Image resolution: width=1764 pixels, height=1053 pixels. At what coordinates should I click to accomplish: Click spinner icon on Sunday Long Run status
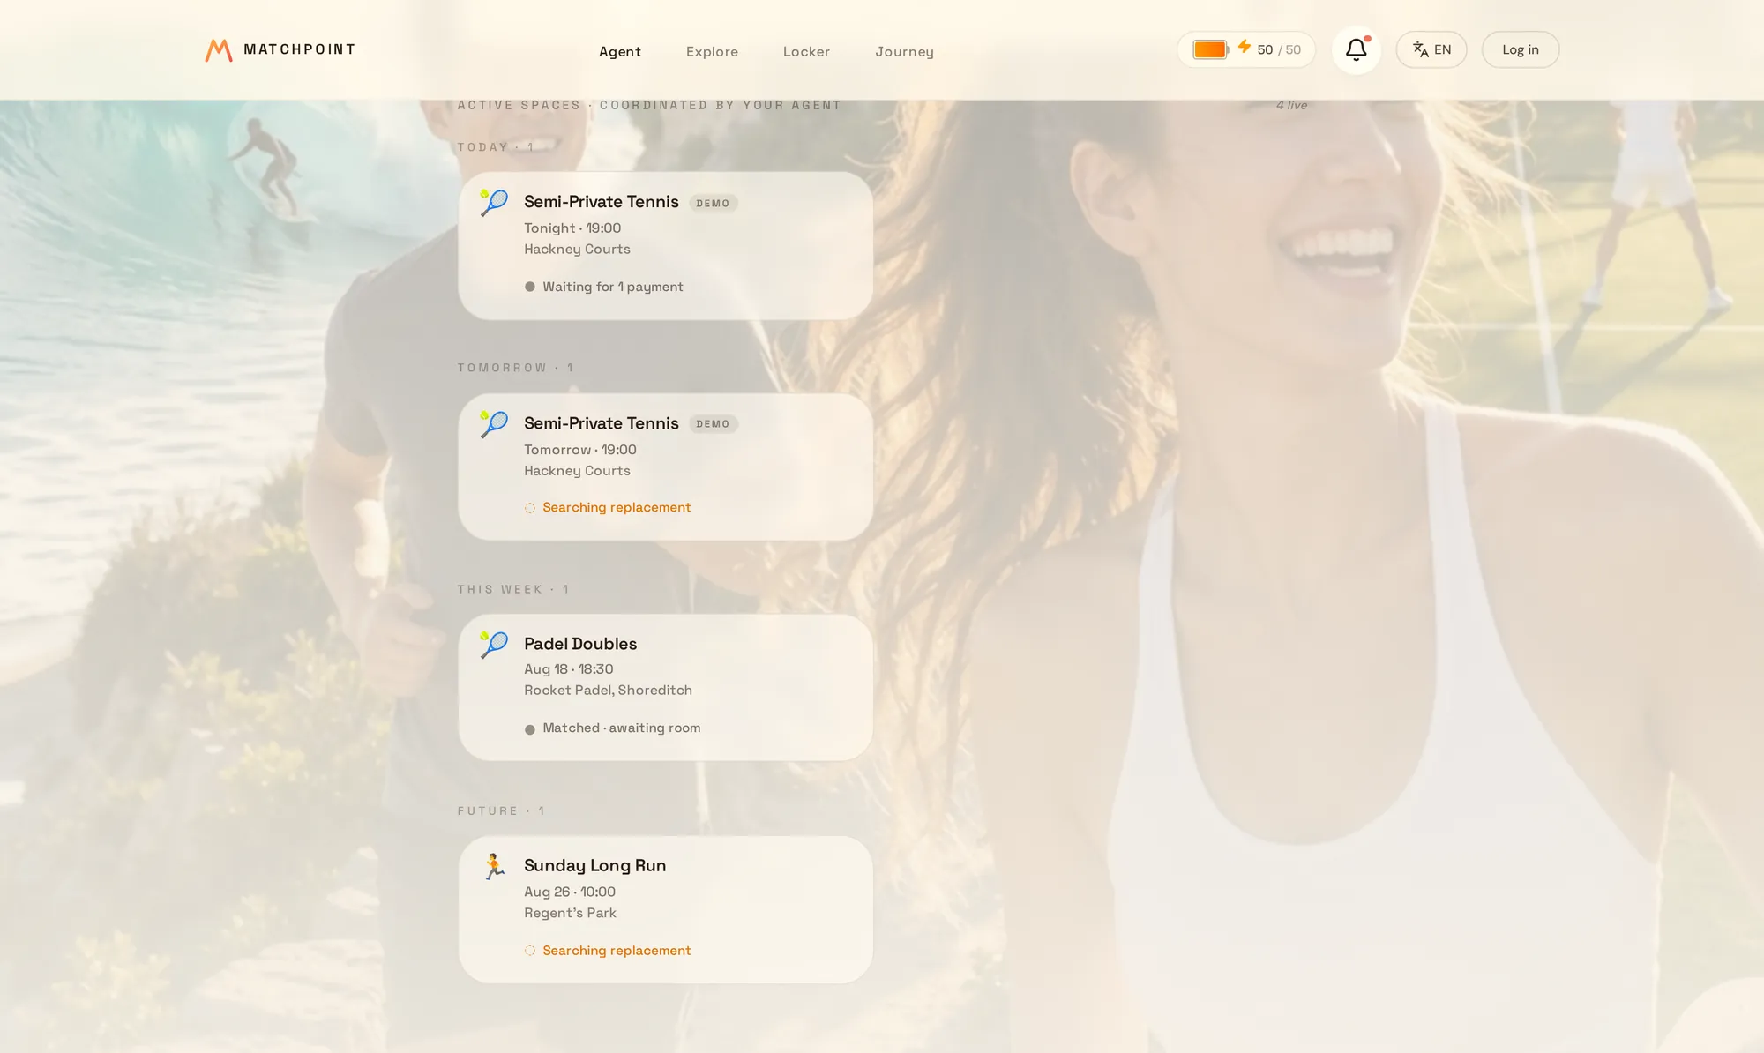pos(530,951)
